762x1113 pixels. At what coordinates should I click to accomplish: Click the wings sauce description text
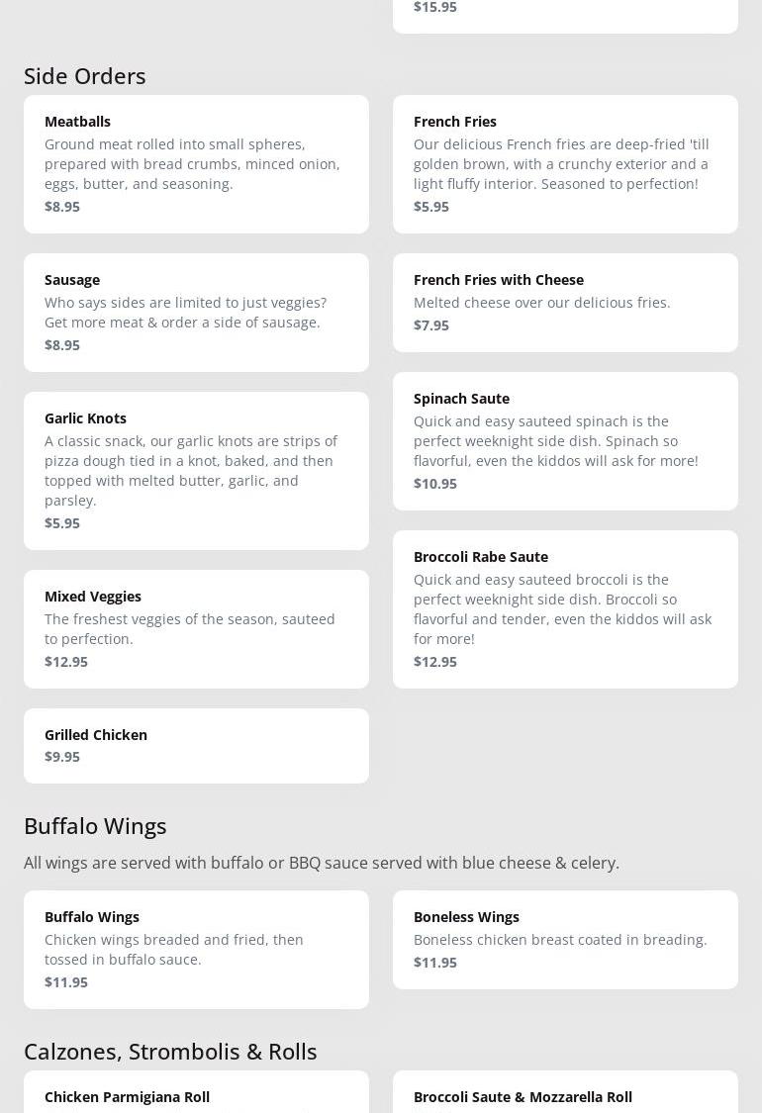coord(322,863)
